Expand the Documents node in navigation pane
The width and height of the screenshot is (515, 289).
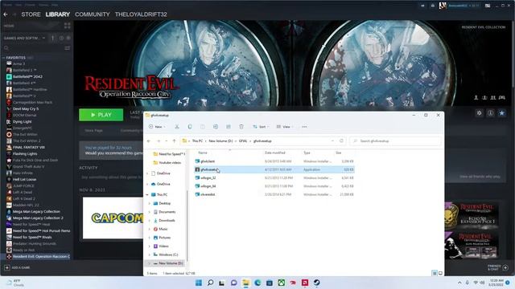pyautogui.click(x=150, y=212)
